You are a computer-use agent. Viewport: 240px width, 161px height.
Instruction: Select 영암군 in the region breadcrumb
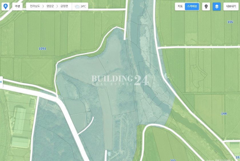point(50,6)
